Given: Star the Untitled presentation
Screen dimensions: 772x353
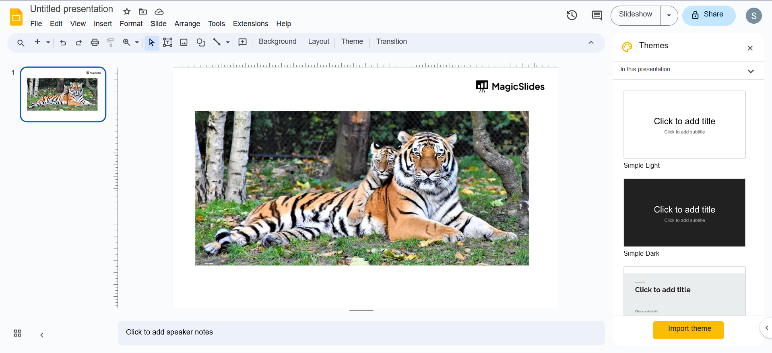Looking at the screenshot, I should pyautogui.click(x=127, y=12).
